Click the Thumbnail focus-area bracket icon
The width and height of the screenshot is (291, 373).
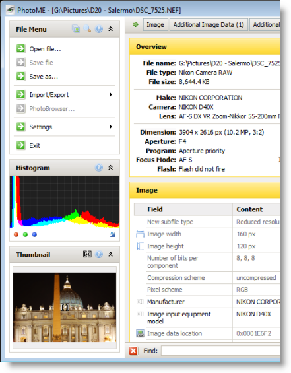[x=87, y=254]
